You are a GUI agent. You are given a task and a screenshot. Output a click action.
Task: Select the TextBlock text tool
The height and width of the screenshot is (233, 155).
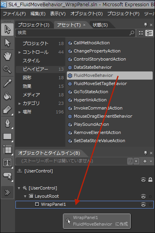pyautogui.click(x=7, y=163)
